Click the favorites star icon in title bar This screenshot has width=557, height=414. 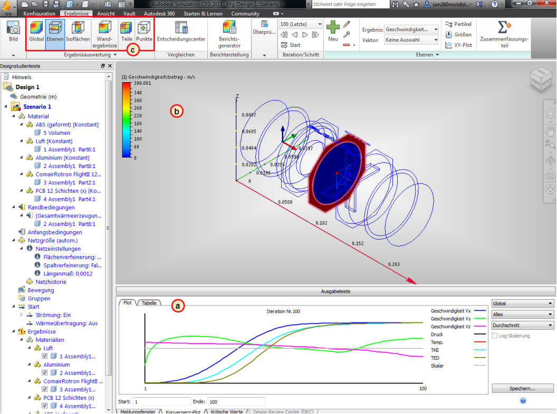click(x=416, y=4)
